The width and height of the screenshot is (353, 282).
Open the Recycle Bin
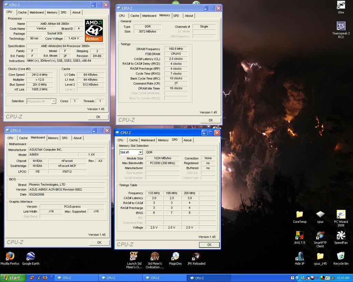click(341, 258)
